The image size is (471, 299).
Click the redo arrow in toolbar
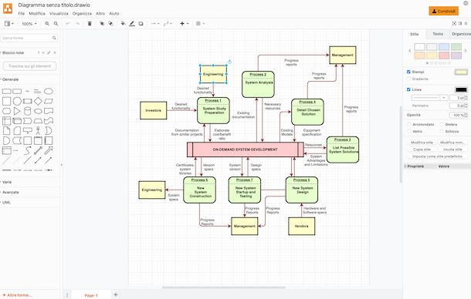point(77,23)
